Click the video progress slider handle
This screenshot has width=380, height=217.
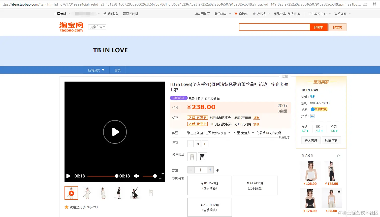(x=117, y=176)
